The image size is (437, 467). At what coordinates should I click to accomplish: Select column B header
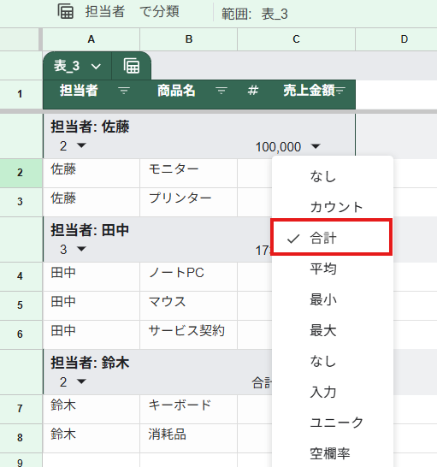188,39
